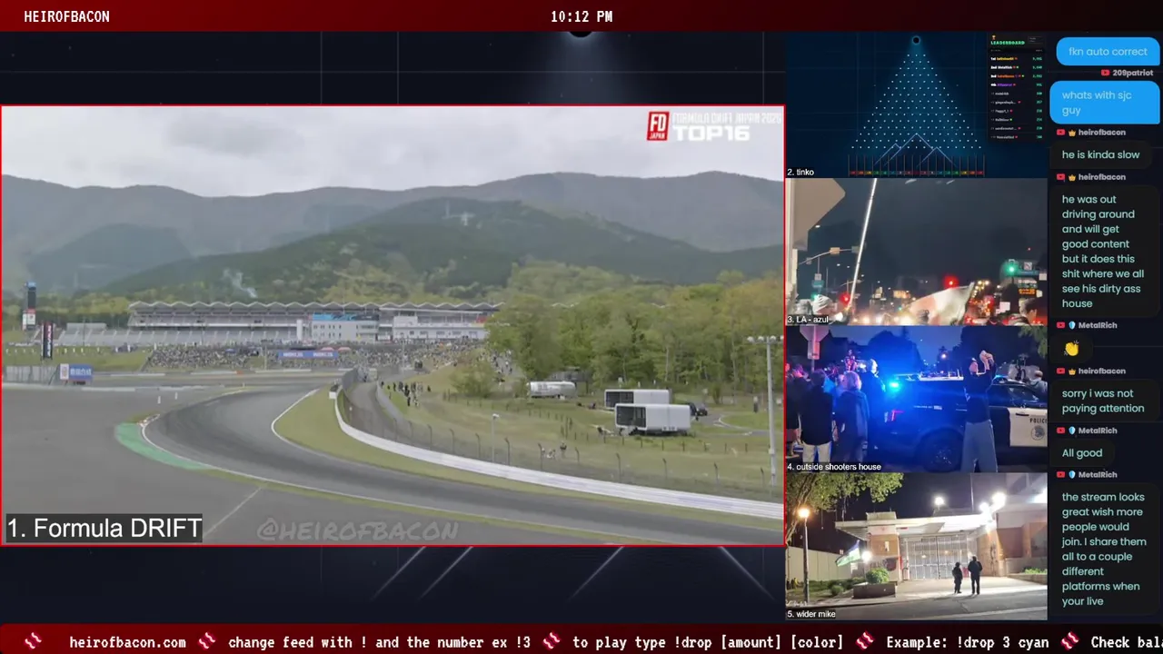Click YouTube icon above 'the stream looks great'

[x=1060, y=475]
